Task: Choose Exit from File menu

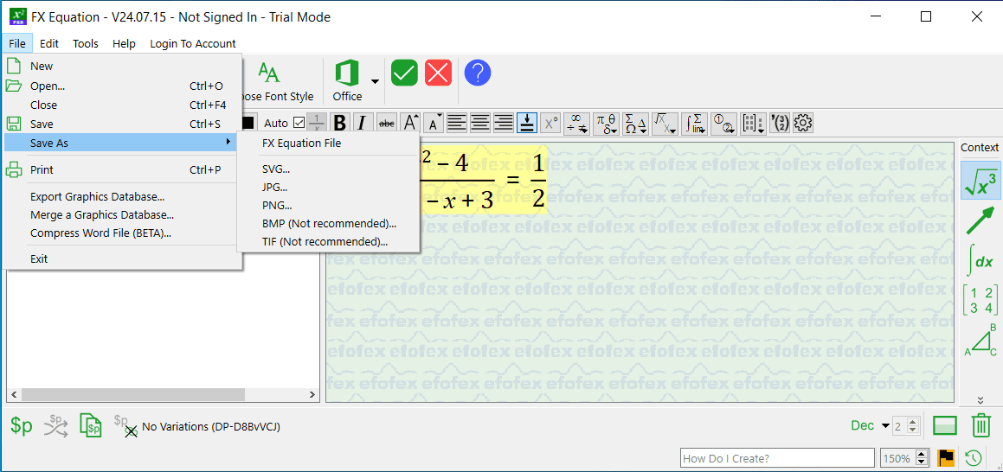Action: (123, 258)
